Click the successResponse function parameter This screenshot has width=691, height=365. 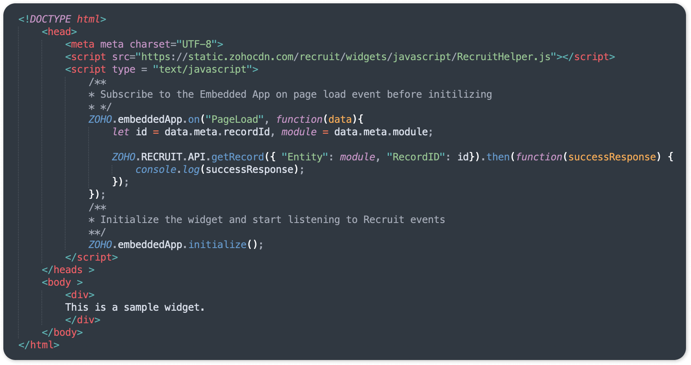click(x=612, y=157)
